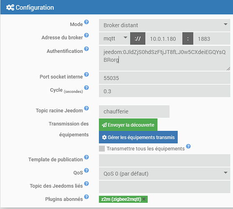Open the mqtt protocol dropdown
The width and height of the screenshot is (233, 209).
pos(114,38)
